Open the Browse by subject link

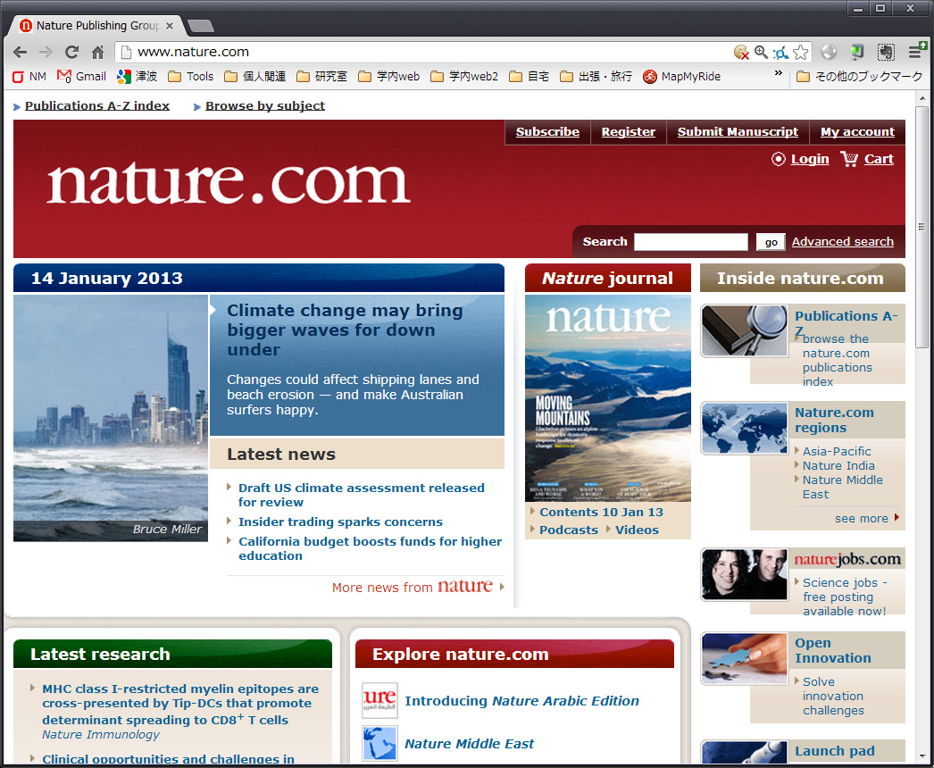pyautogui.click(x=265, y=106)
